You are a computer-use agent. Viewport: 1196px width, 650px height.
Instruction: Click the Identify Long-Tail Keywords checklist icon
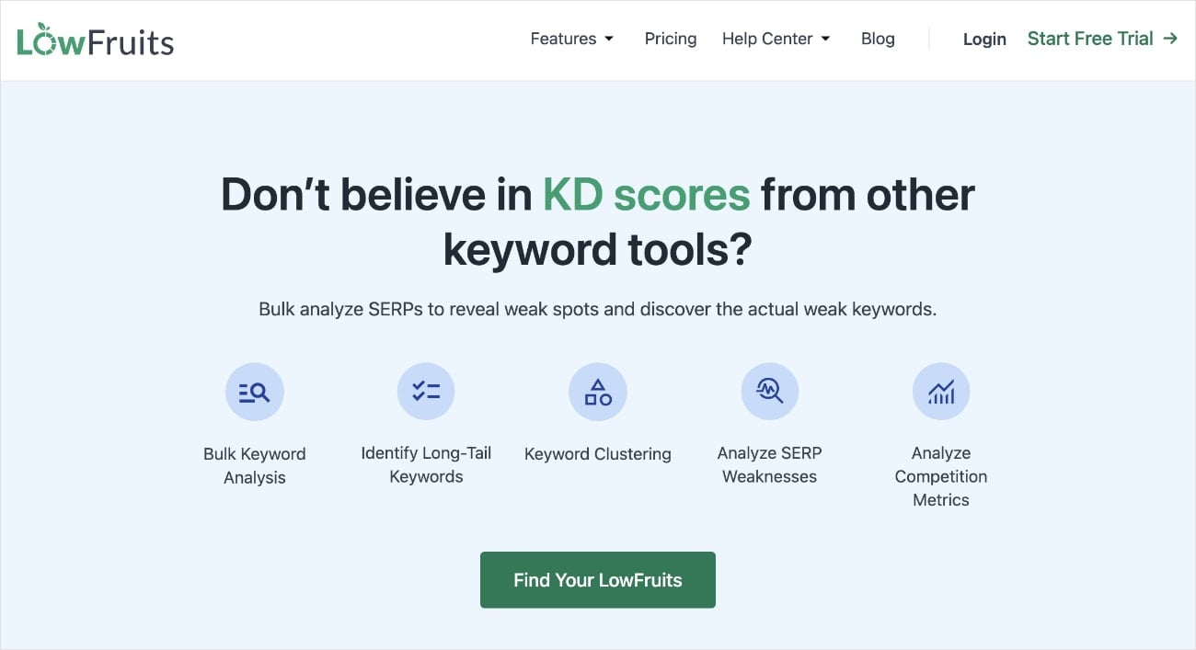tap(426, 390)
